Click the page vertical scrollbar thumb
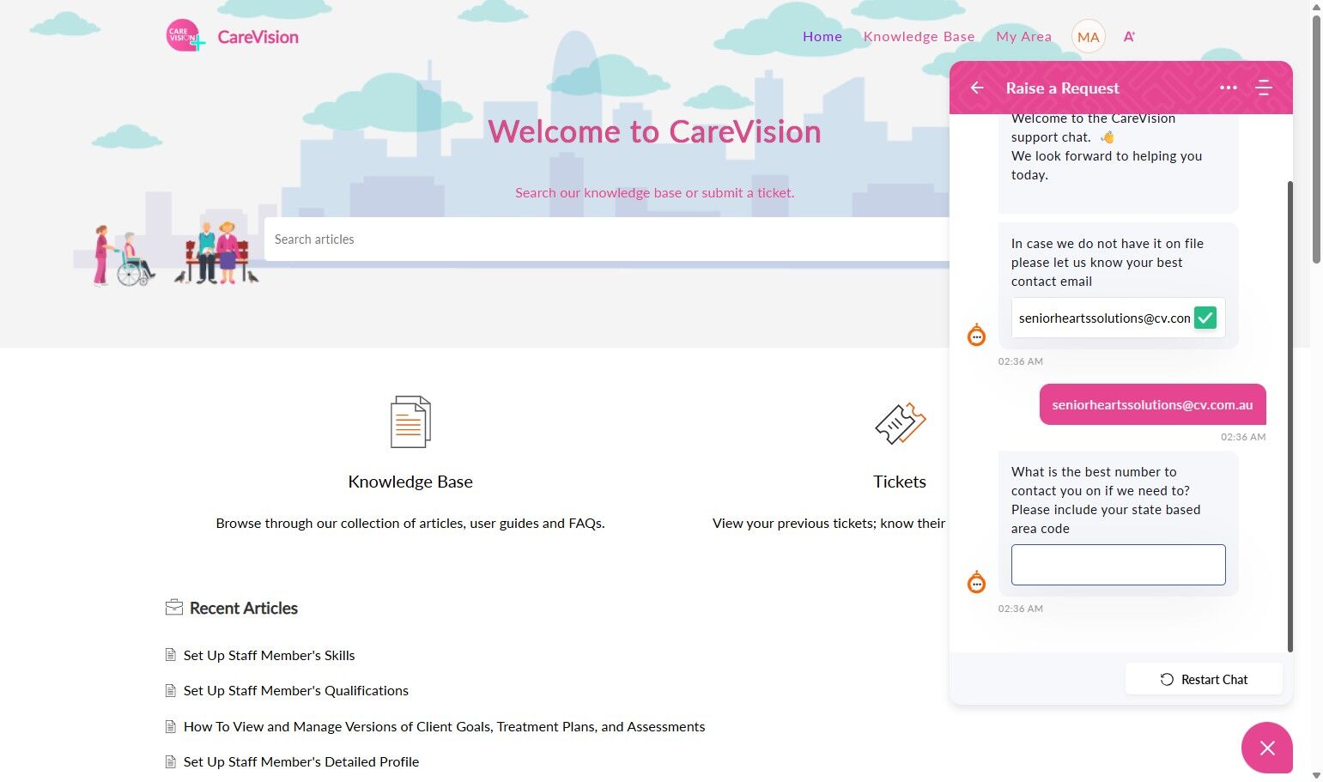1323x782 pixels. tap(1316, 137)
